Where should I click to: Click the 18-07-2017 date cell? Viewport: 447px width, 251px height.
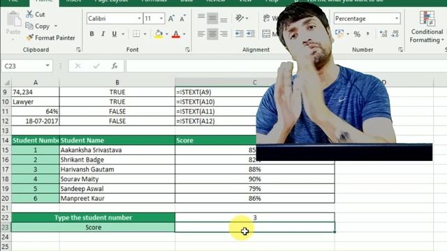coord(36,121)
